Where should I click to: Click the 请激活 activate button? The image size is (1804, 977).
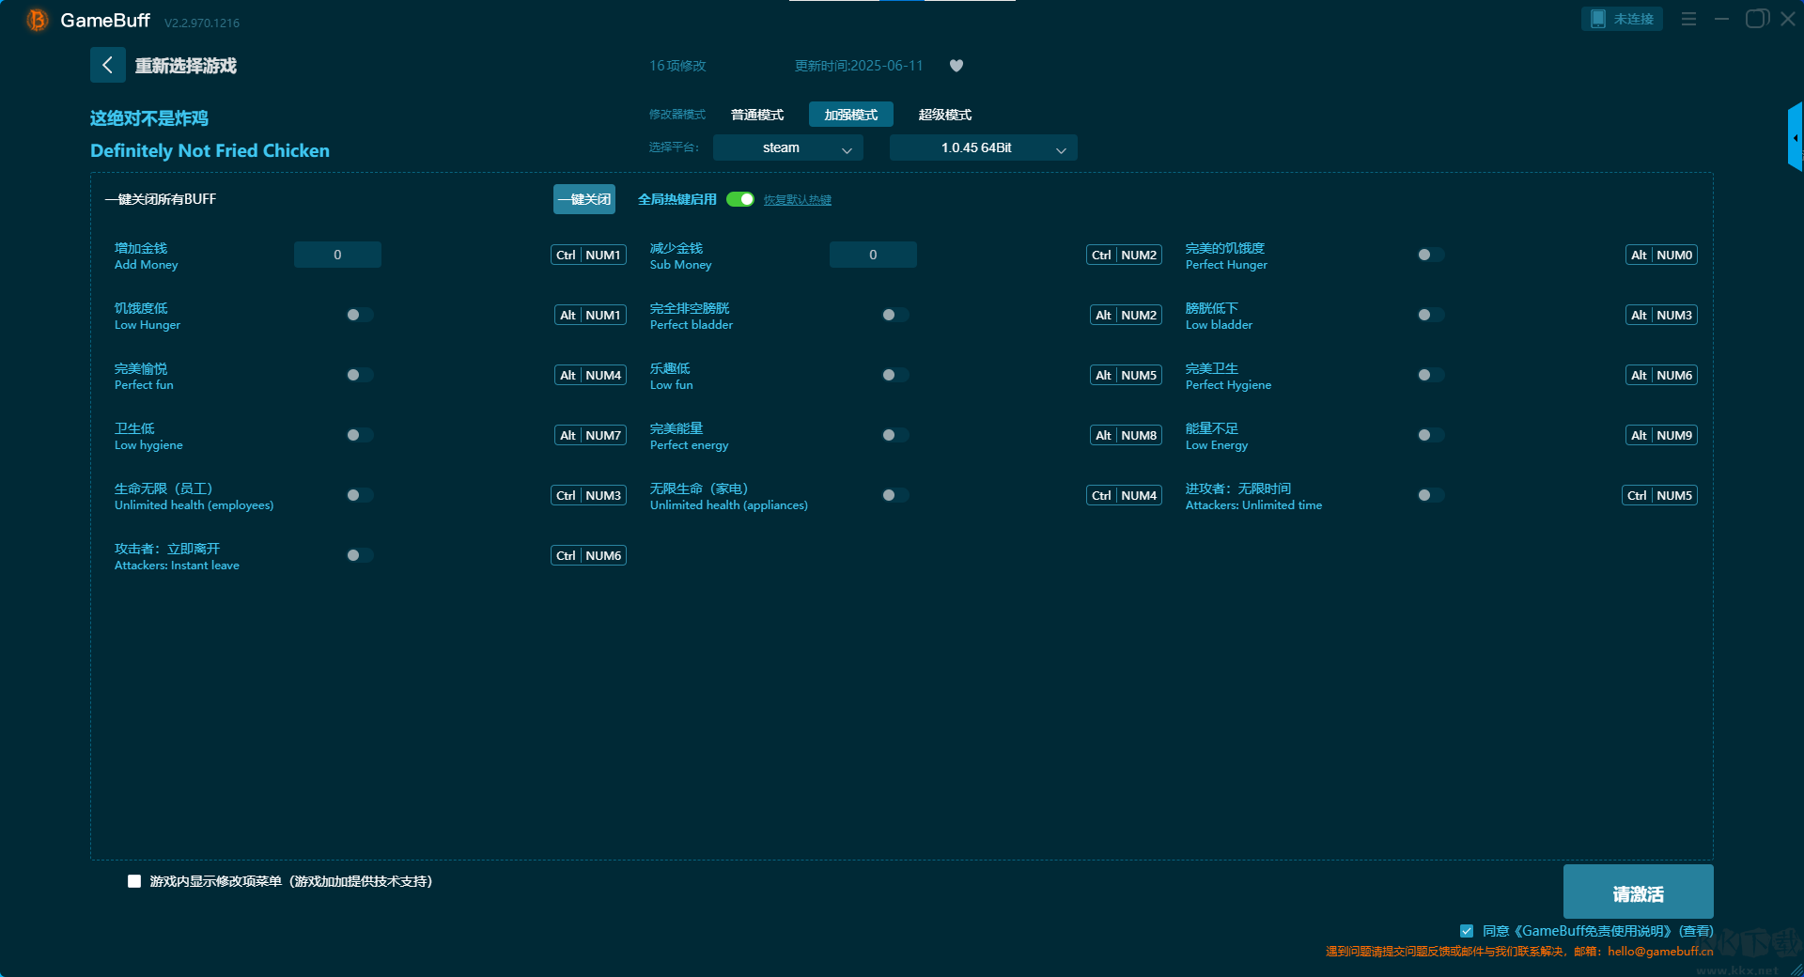[1638, 892]
